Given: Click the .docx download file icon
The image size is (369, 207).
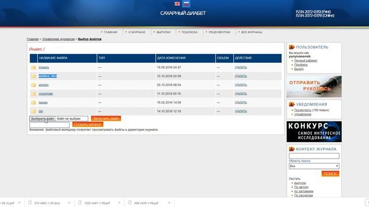Looking at the screenshot, I should pos(30,202).
